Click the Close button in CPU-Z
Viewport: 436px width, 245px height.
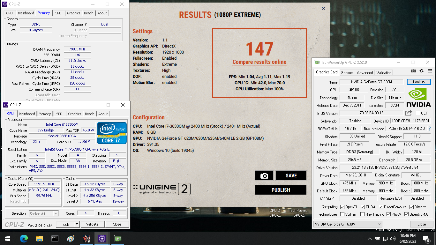(x=117, y=224)
